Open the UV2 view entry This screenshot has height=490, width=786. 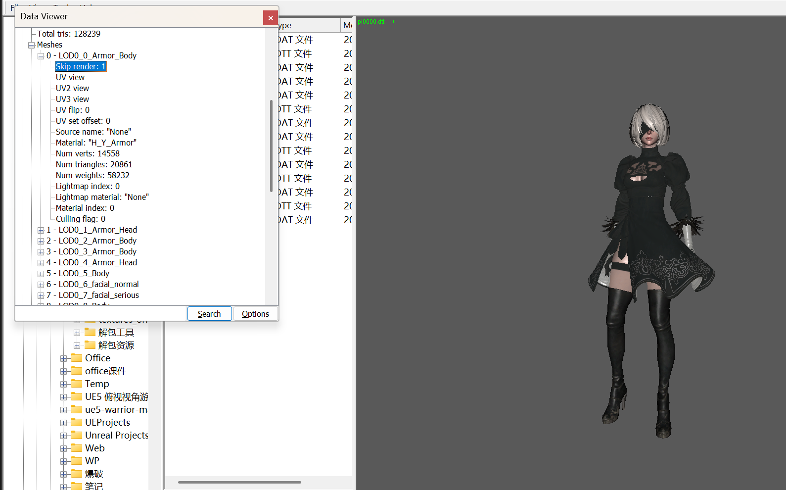tap(72, 88)
